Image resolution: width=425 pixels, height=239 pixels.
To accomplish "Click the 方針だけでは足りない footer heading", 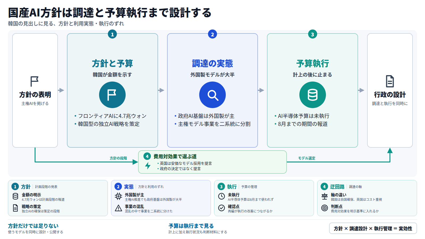I will point(33,226).
